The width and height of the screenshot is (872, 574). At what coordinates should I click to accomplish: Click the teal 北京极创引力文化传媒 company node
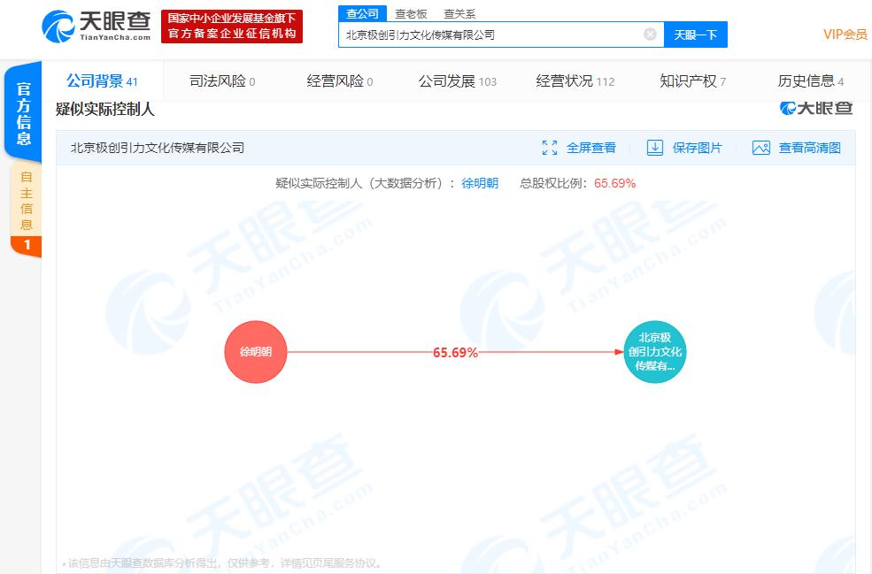[654, 352]
